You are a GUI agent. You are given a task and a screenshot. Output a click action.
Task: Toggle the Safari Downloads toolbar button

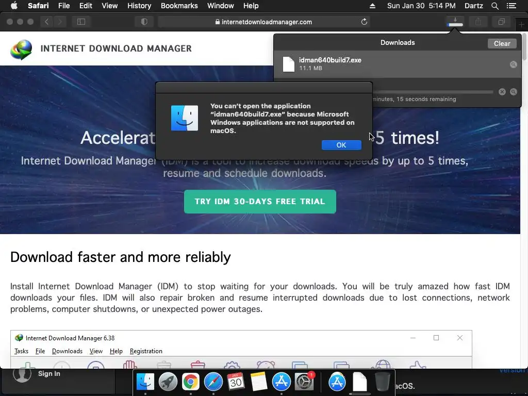coord(455,22)
